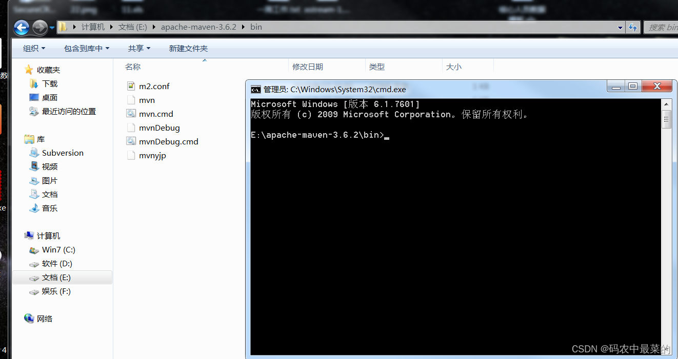Open the 包含到库中 menu
The image size is (678, 359).
point(87,48)
